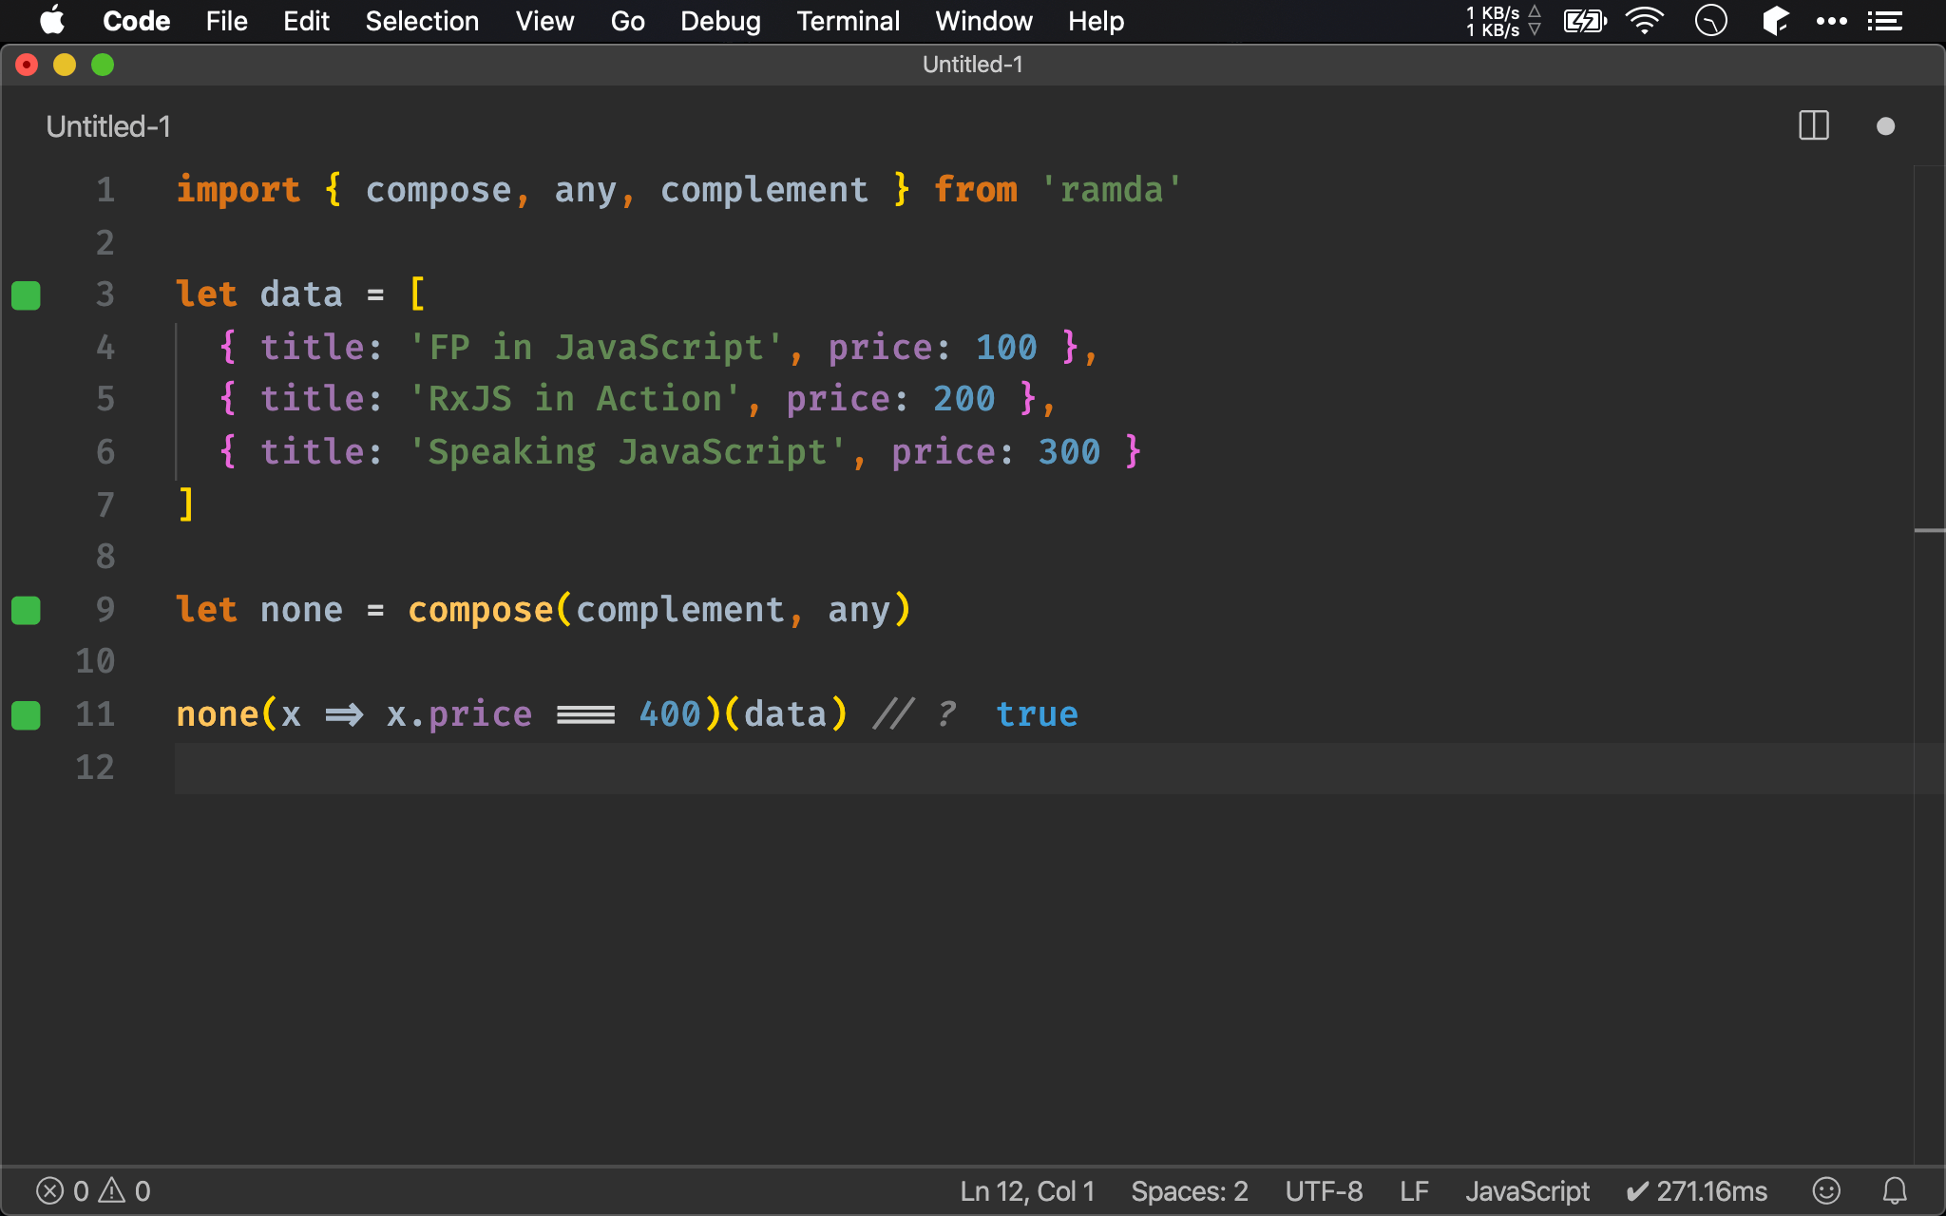Screen dimensions: 1946x1216
Task: Click the price value 100
Action: click(x=1006, y=348)
